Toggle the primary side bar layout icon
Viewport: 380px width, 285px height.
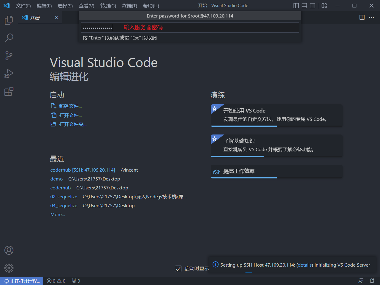click(x=296, y=6)
